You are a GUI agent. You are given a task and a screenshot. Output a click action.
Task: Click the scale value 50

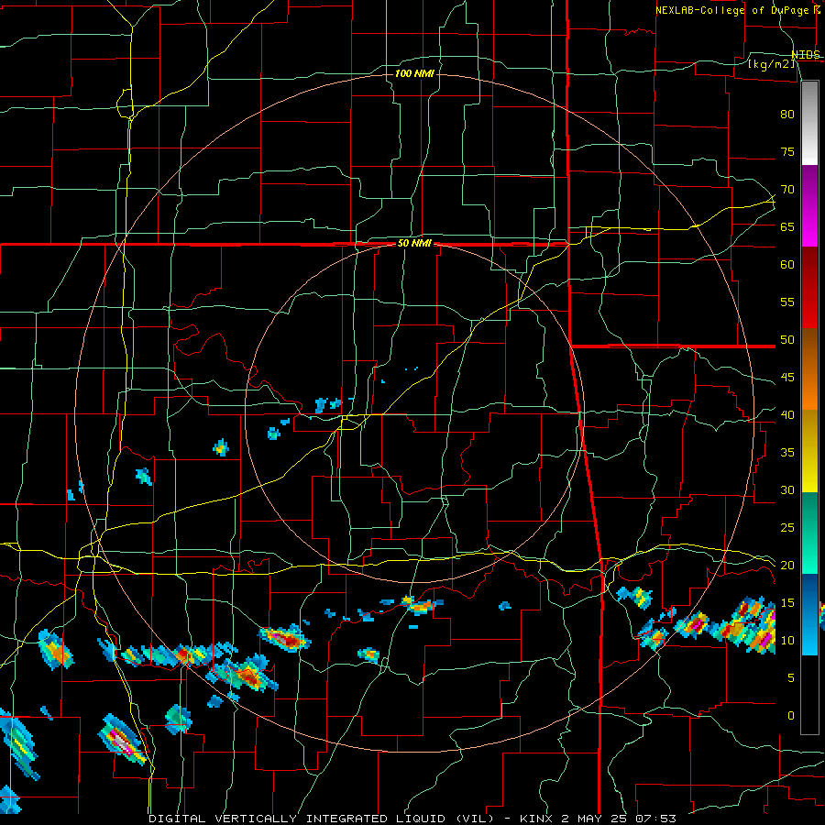click(787, 339)
